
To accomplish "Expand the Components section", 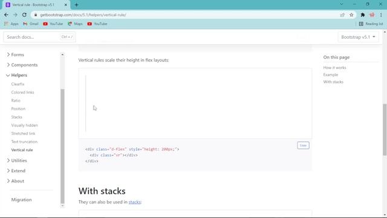I will 22,65.
